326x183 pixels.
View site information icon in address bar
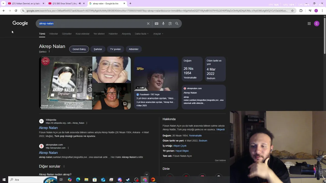[23, 11]
